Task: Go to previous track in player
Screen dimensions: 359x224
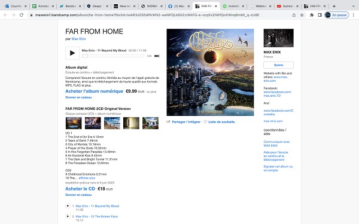Action: coord(149,56)
